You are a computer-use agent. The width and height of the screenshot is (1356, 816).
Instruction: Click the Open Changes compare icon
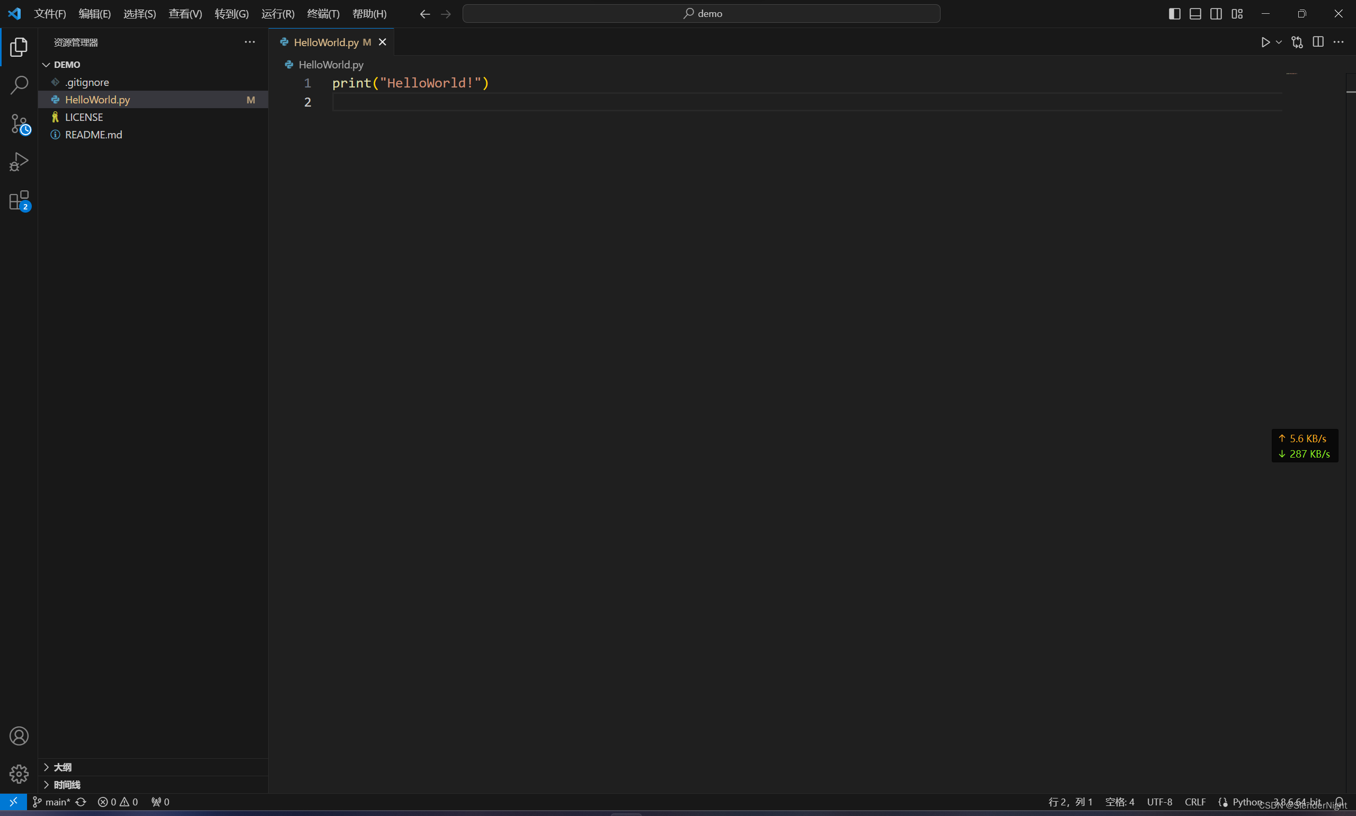coord(1297,42)
